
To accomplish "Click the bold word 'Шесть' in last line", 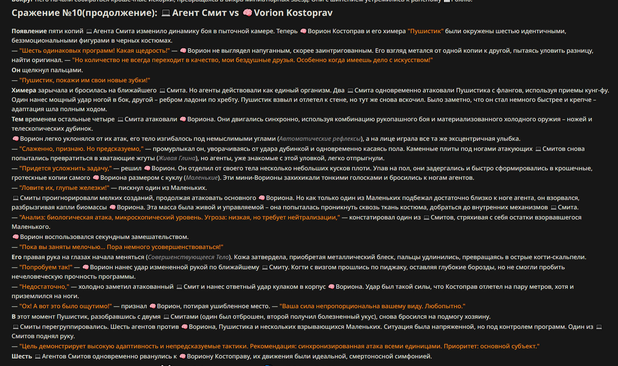I will coord(22,356).
